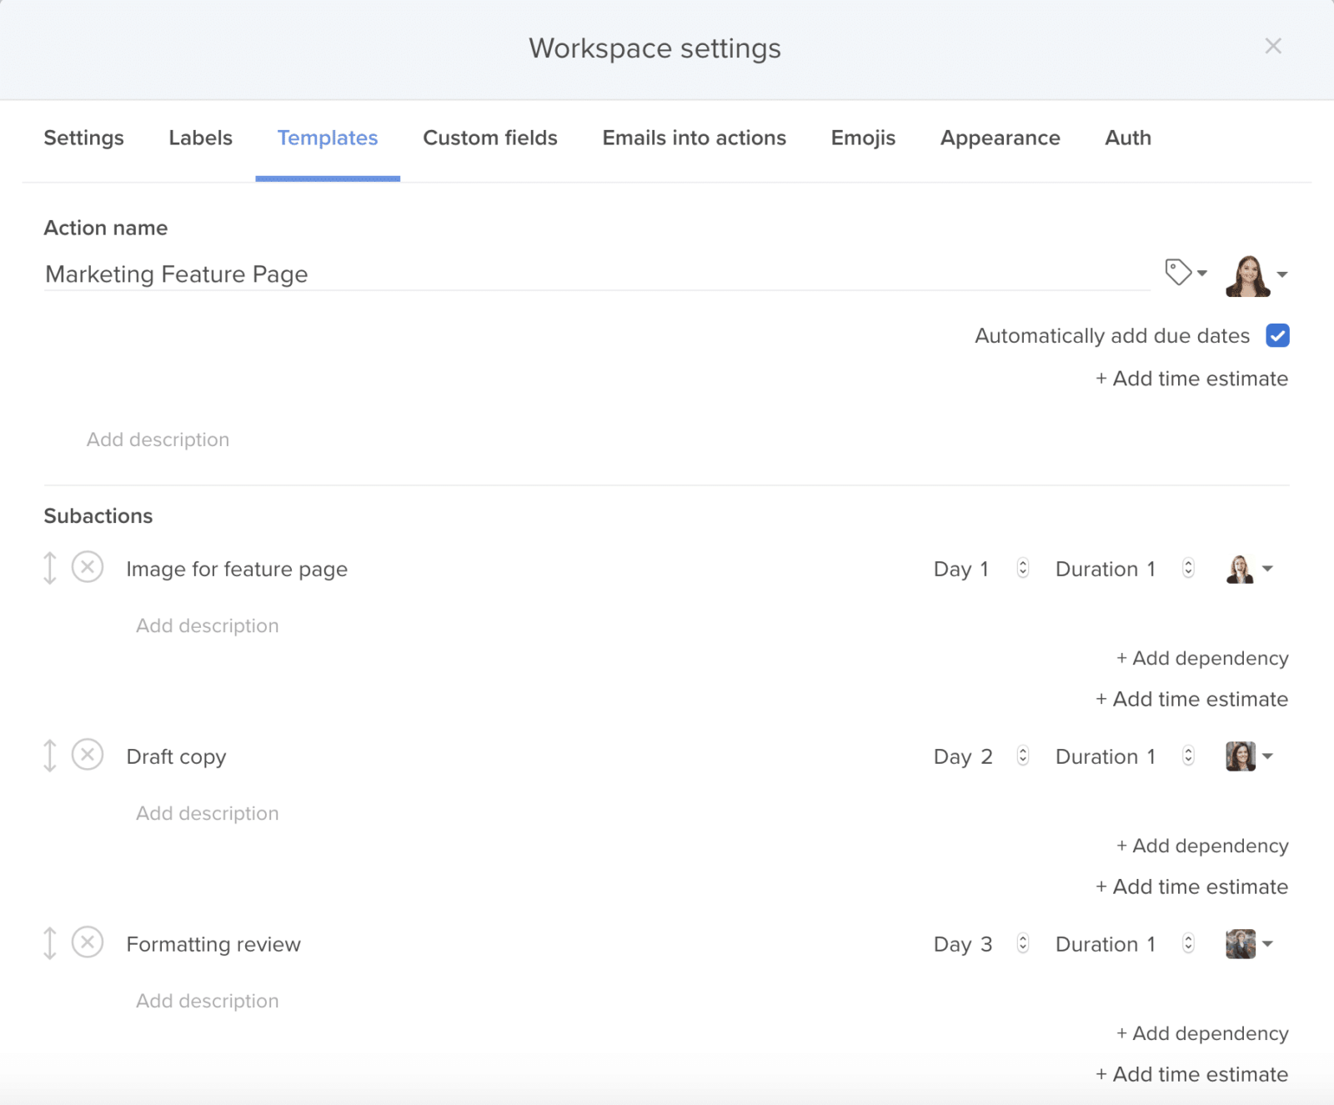Click Add time estimate below due dates checkbox

point(1191,378)
